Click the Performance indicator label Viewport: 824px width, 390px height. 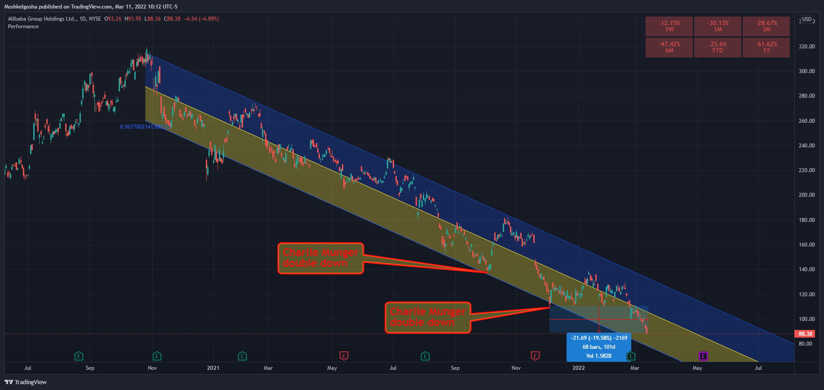point(23,26)
